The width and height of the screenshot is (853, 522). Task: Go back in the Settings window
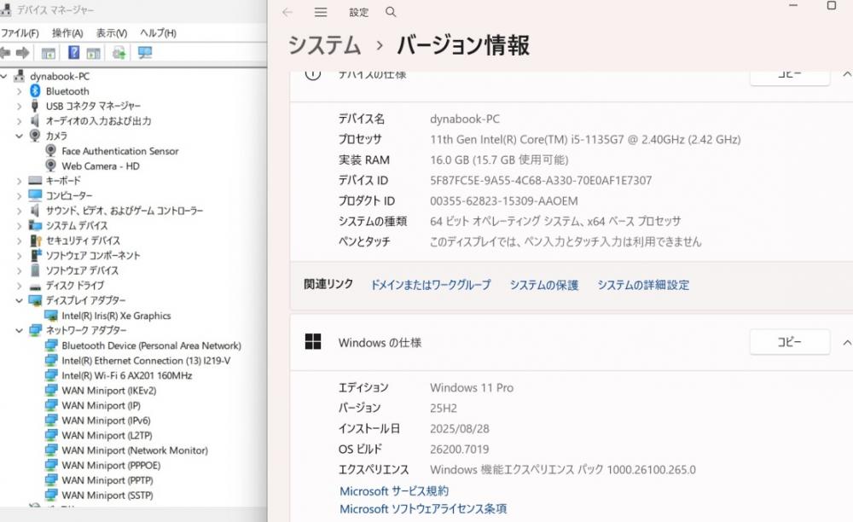pos(287,12)
